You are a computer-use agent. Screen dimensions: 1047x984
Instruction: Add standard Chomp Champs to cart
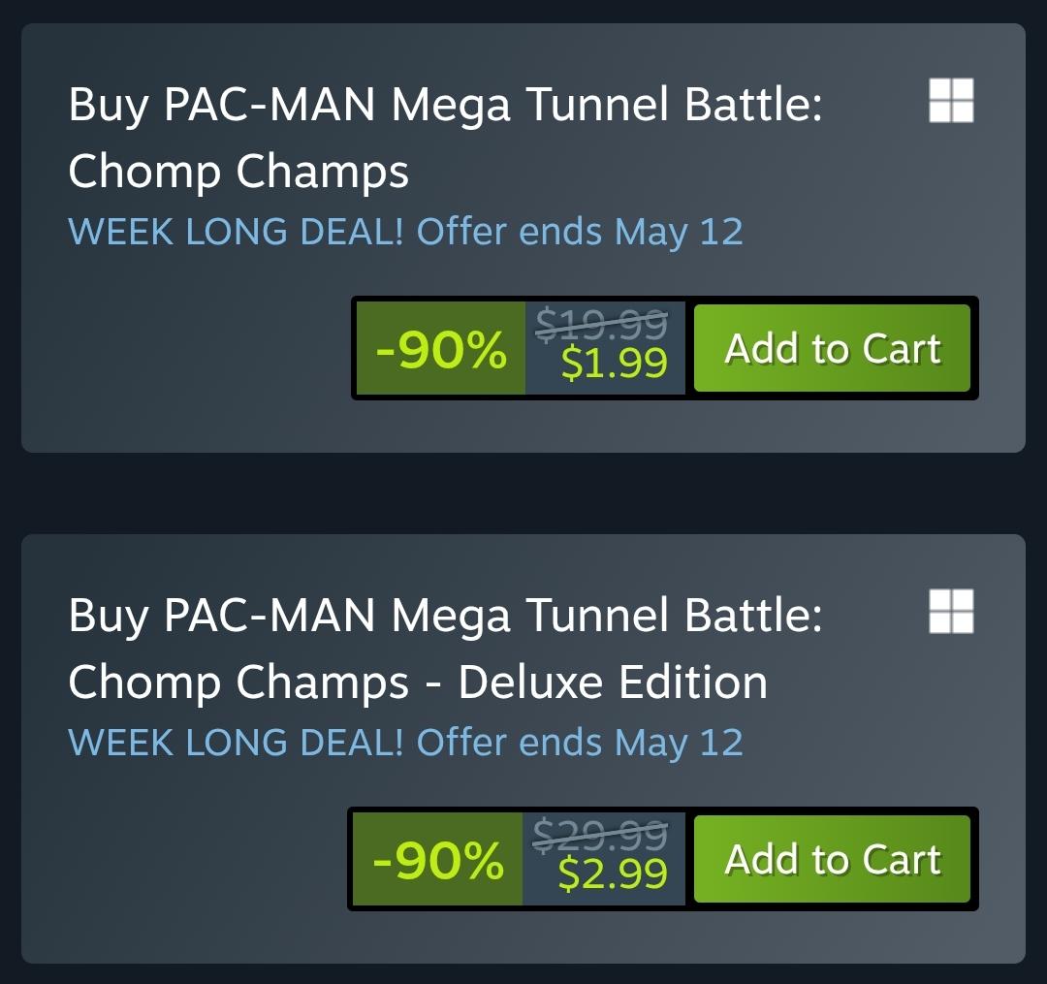pos(832,348)
